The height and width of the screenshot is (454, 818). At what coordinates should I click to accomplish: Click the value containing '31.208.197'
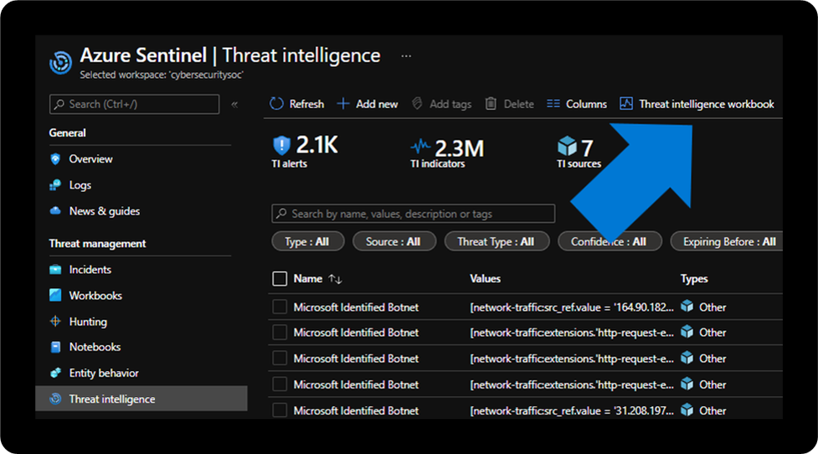(572, 410)
